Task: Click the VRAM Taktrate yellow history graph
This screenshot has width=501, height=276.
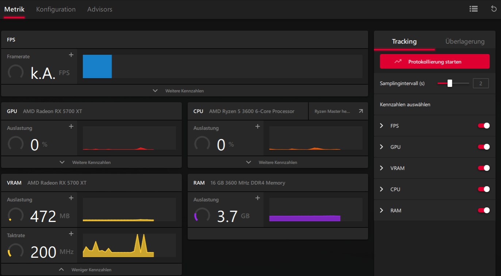Action: click(129, 245)
